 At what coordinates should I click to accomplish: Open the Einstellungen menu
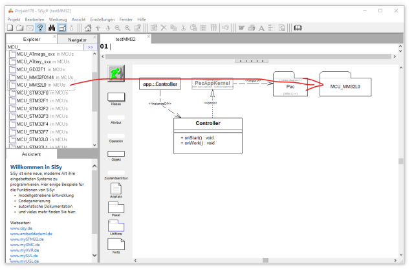pos(102,19)
